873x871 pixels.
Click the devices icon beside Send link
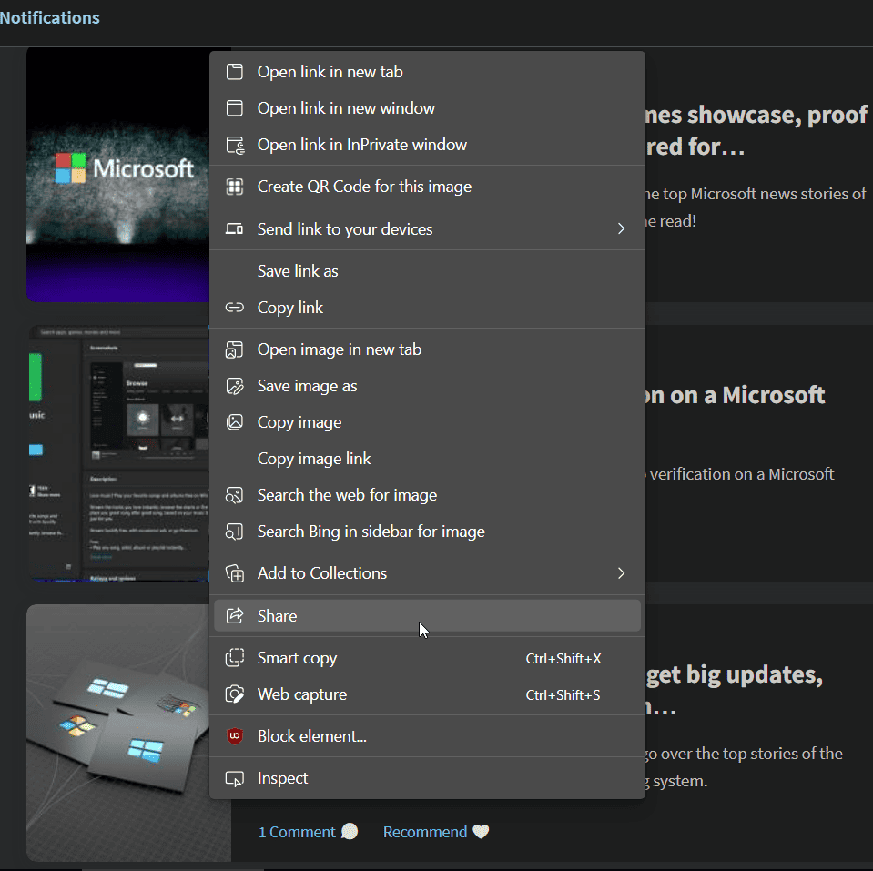(x=234, y=228)
